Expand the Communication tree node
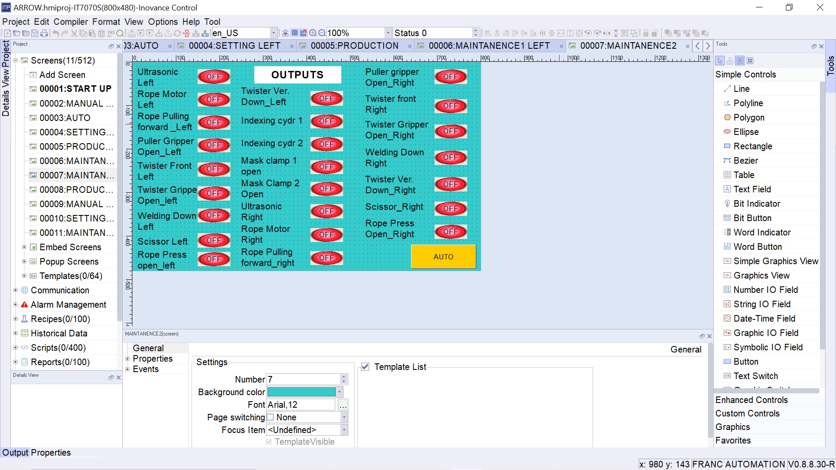The width and height of the screenshot is (836, 470). click(16, 290)
